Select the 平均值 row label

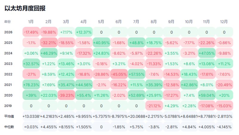click(x=9, y=116)
